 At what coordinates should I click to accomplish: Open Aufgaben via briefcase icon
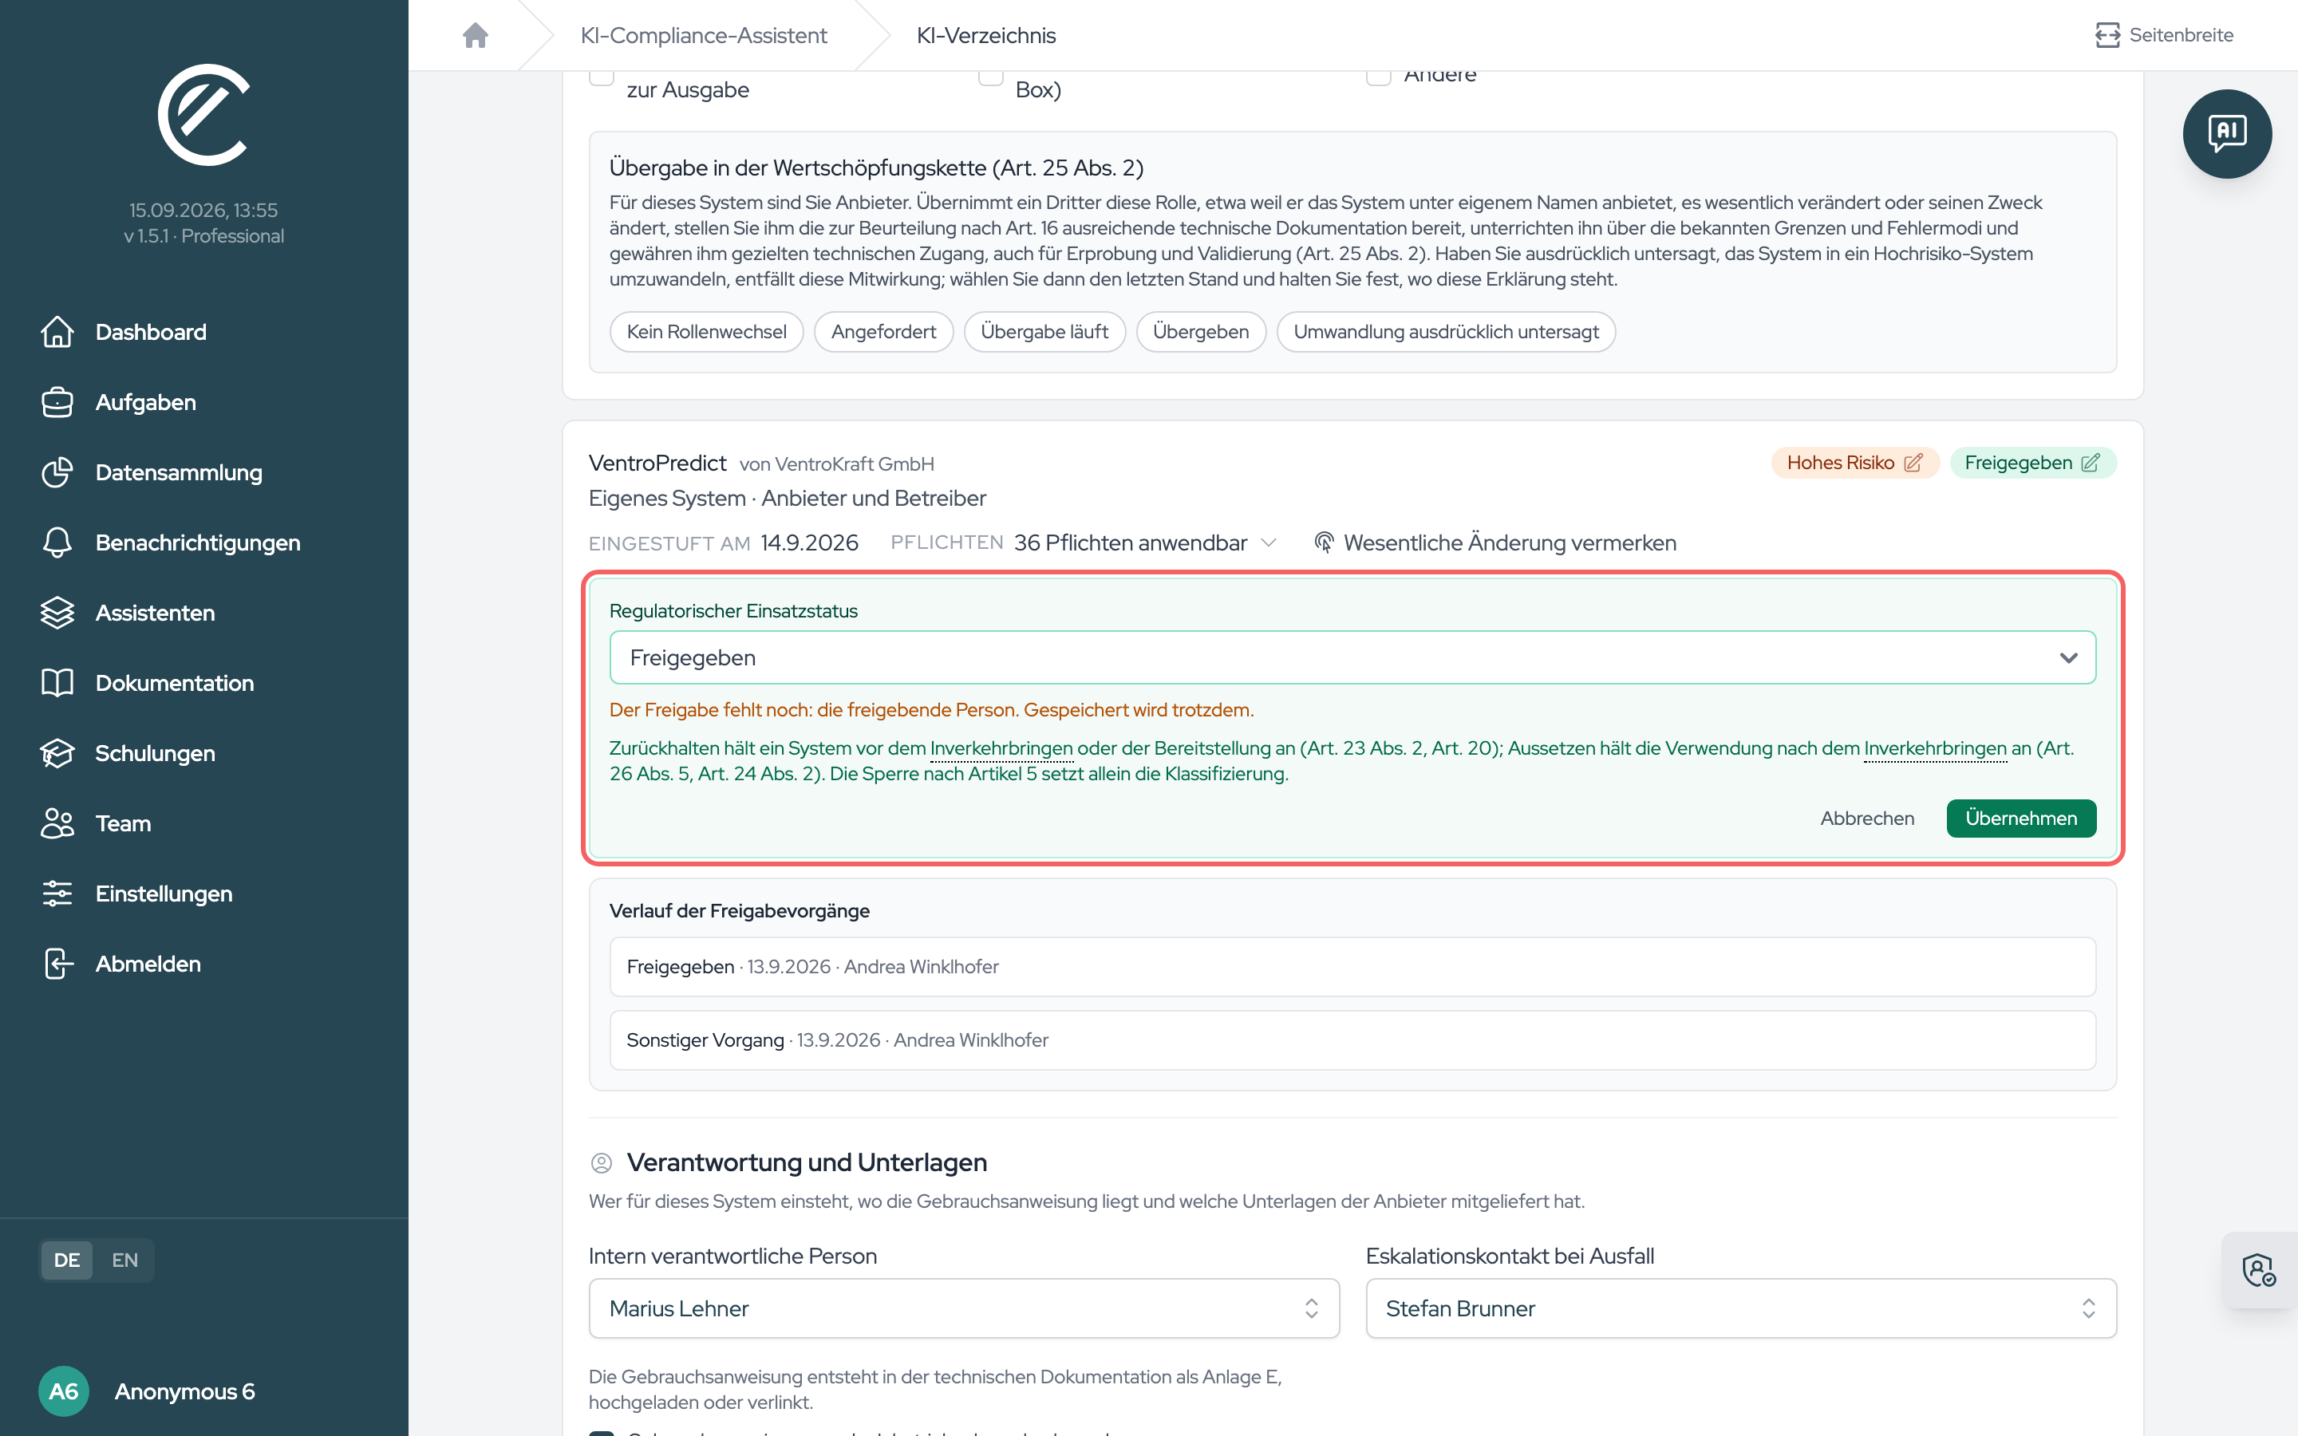coord(57,402)
